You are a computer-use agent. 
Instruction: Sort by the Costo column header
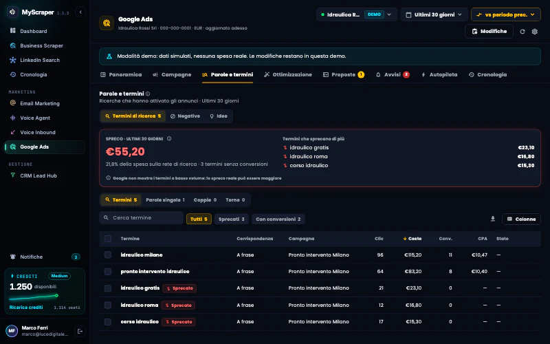pos(412,239)
